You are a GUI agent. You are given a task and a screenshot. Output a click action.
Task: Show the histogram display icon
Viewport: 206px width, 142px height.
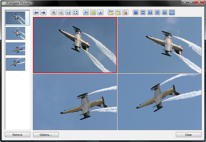click(x=86, y=12)
